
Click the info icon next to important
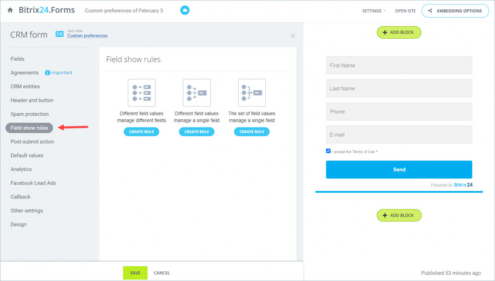48,73
